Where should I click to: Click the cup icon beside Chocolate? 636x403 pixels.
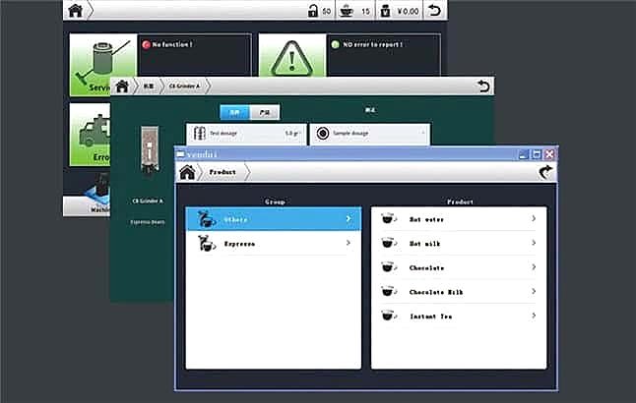(389, 267)
